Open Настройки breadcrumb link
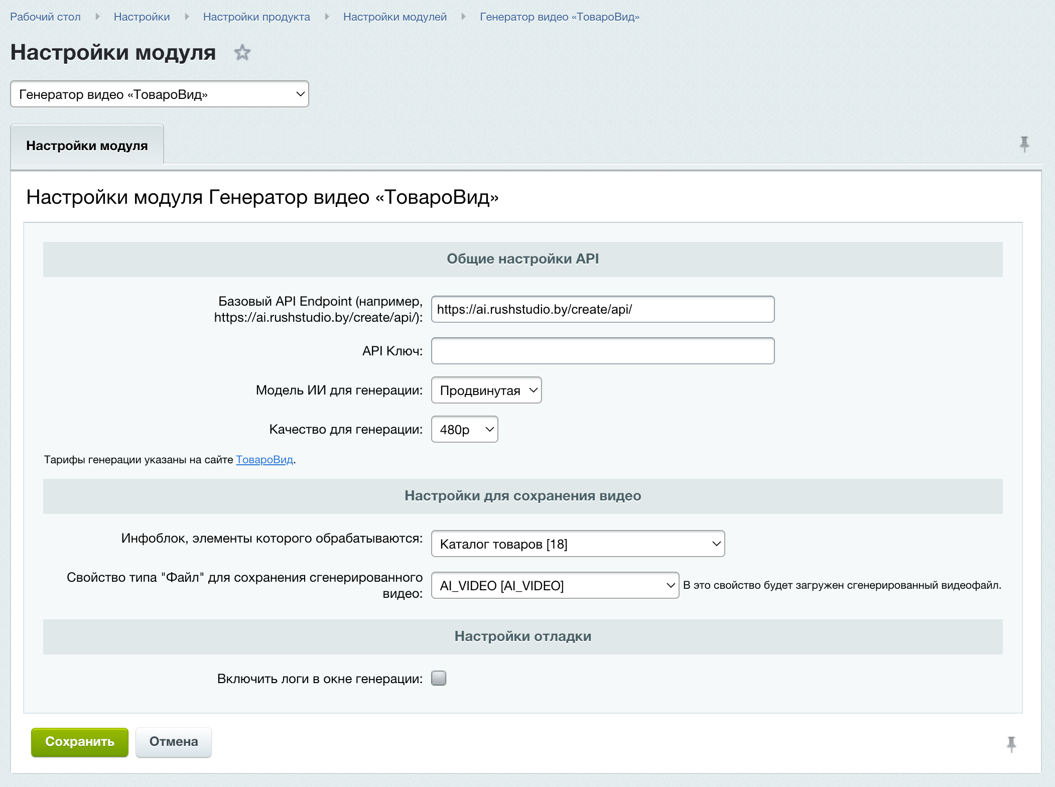The height and width of the screenshot is (787, 1055). [x=142, y=17]
